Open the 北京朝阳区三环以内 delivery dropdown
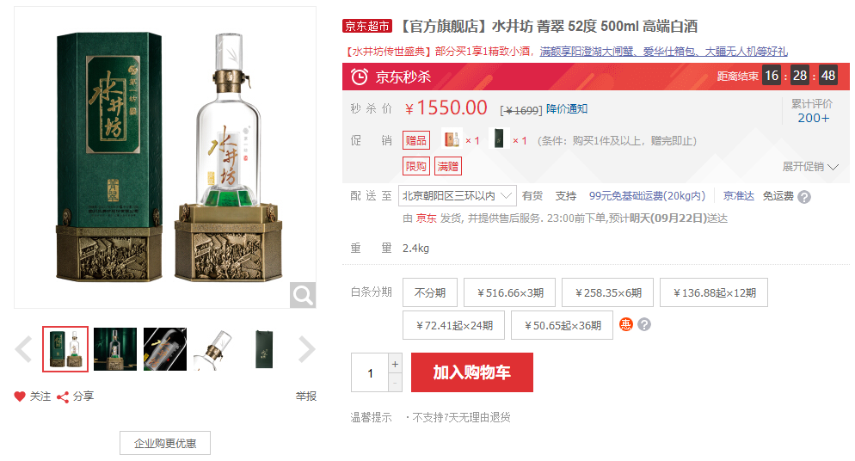This screenshot has height=461, width=855. [x=458, y=195]
